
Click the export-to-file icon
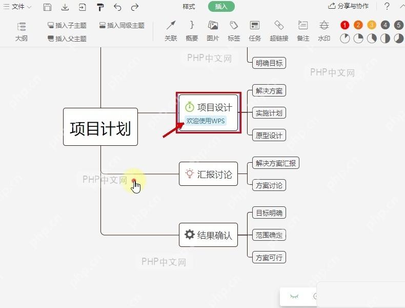click(x=82, y=7)
